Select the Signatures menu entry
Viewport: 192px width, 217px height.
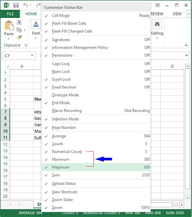point(96,40)
